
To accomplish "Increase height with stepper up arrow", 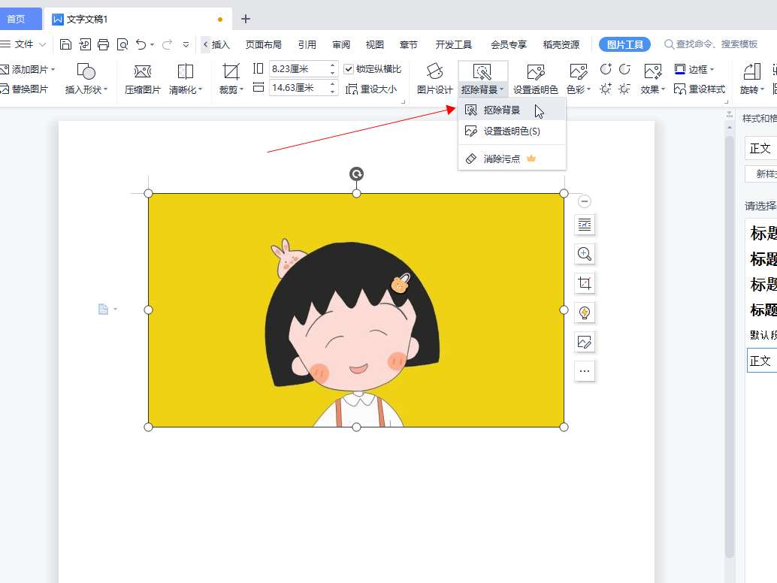I will (x=332, y=65).
